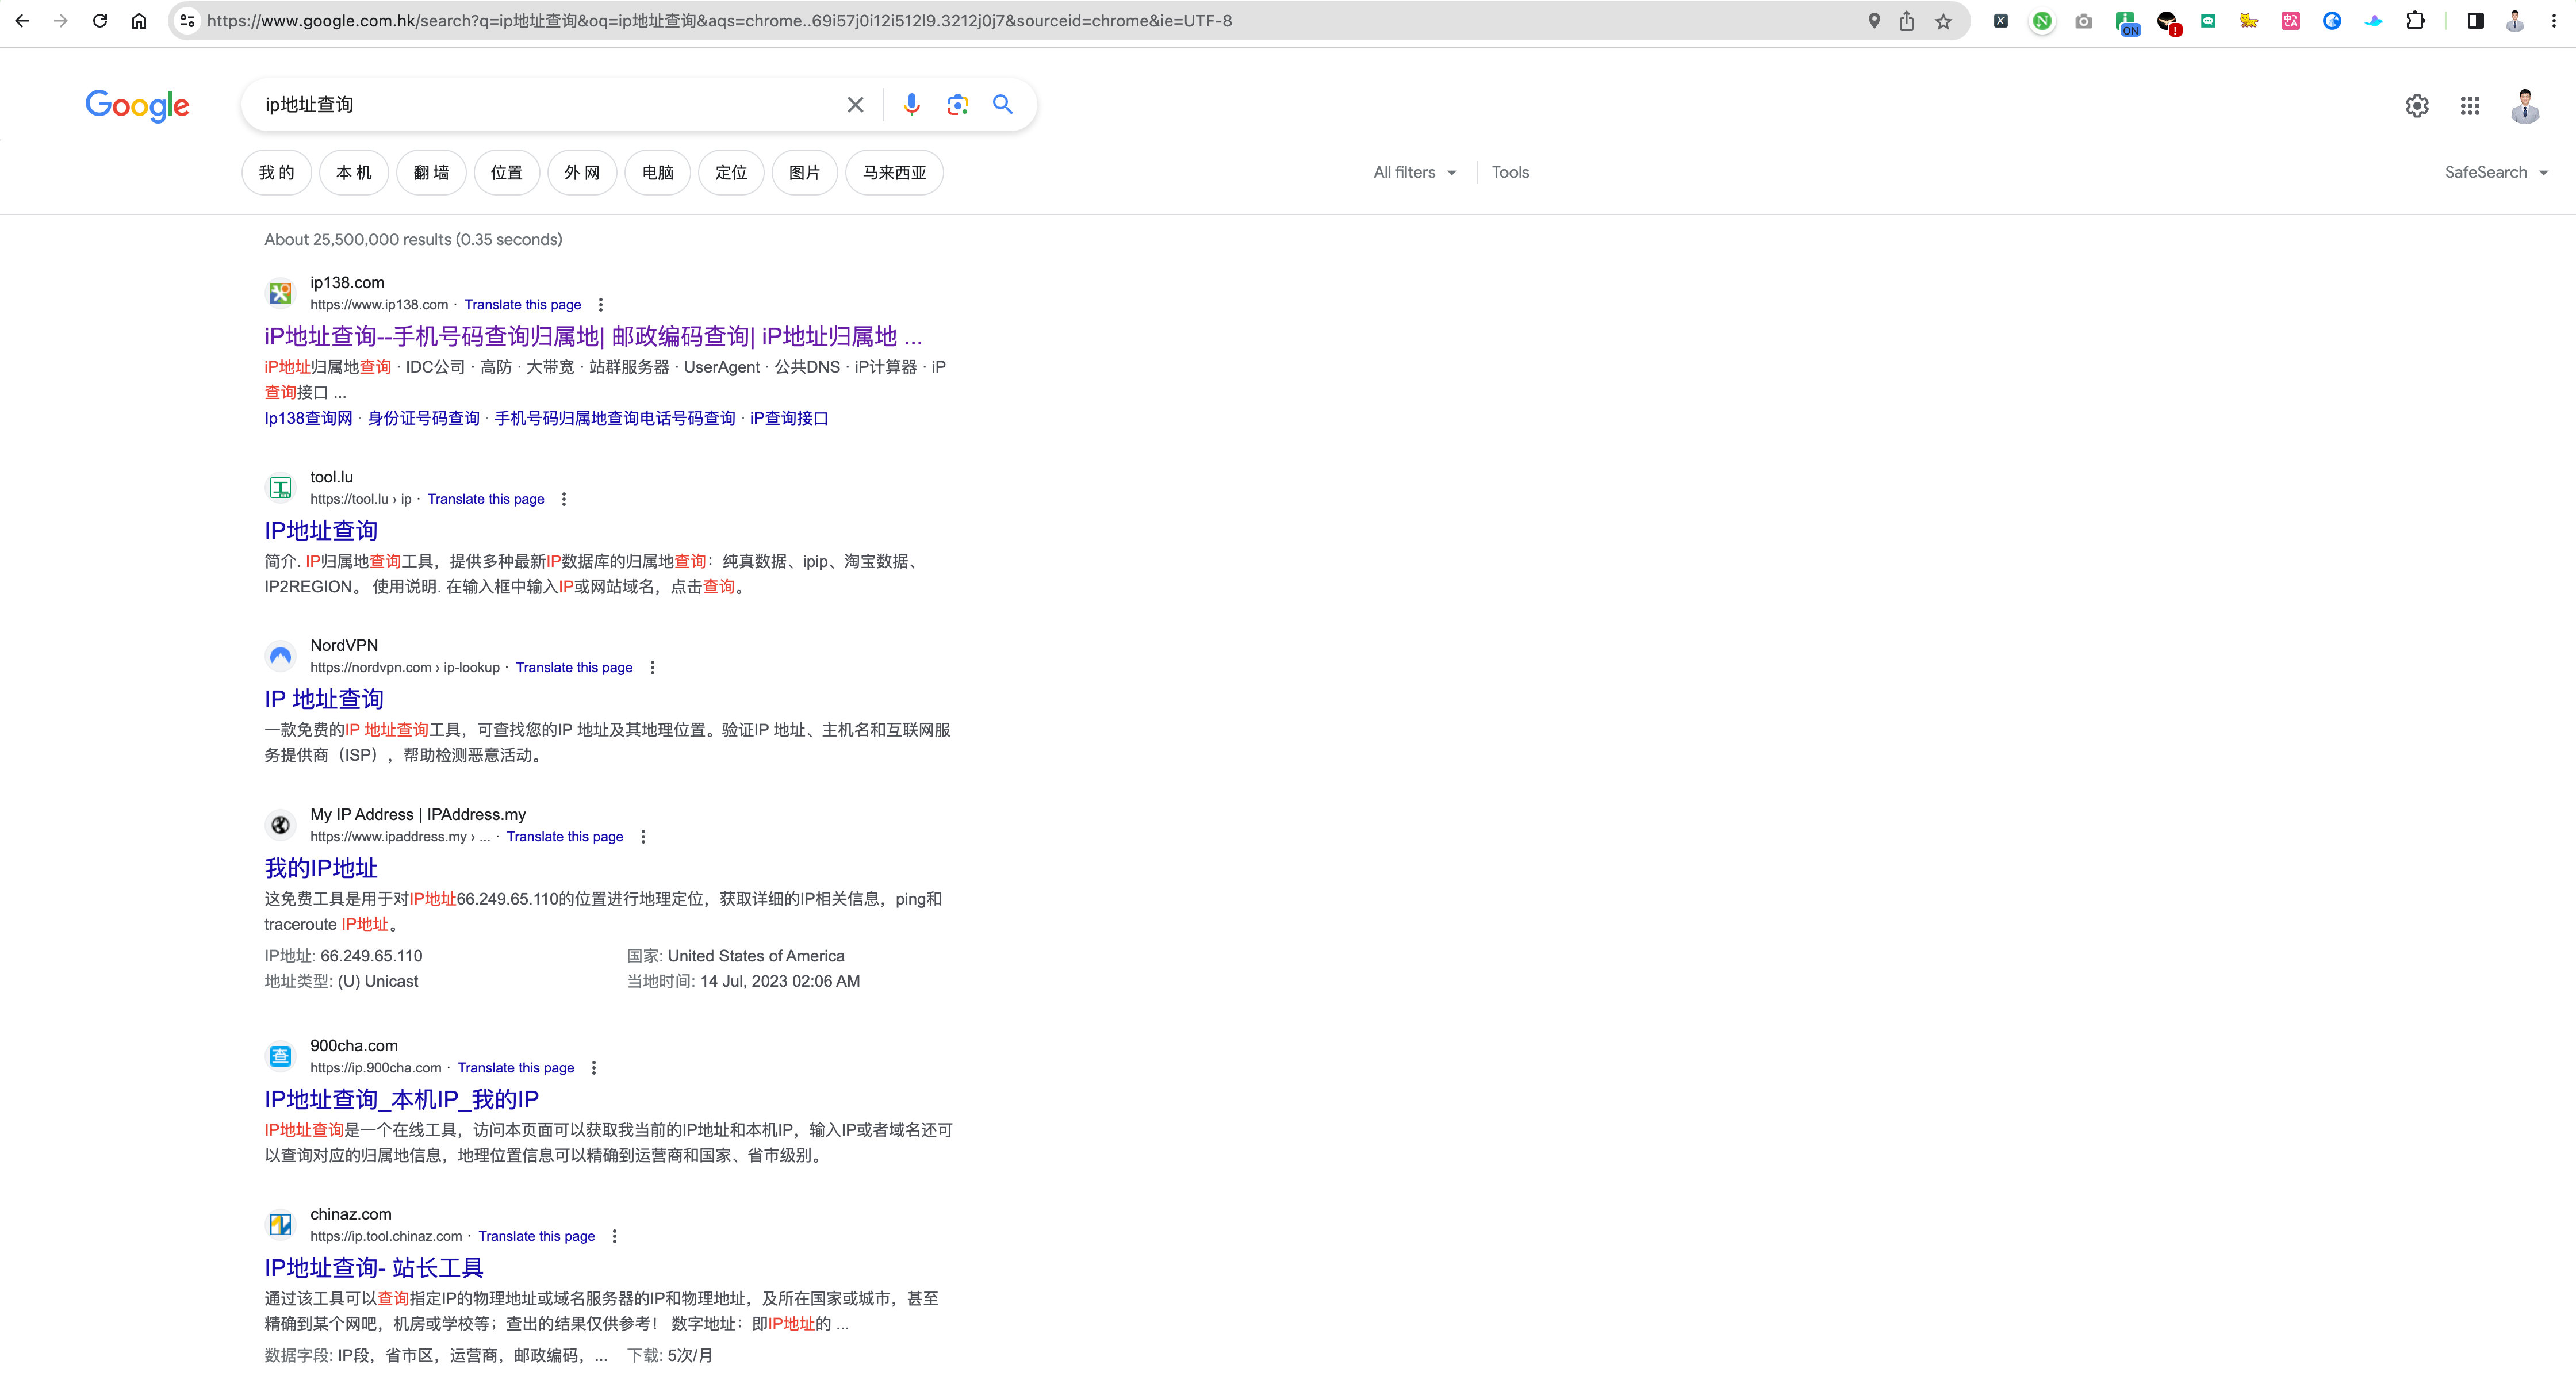Open more options for NordVPN result

pos(652,668)
